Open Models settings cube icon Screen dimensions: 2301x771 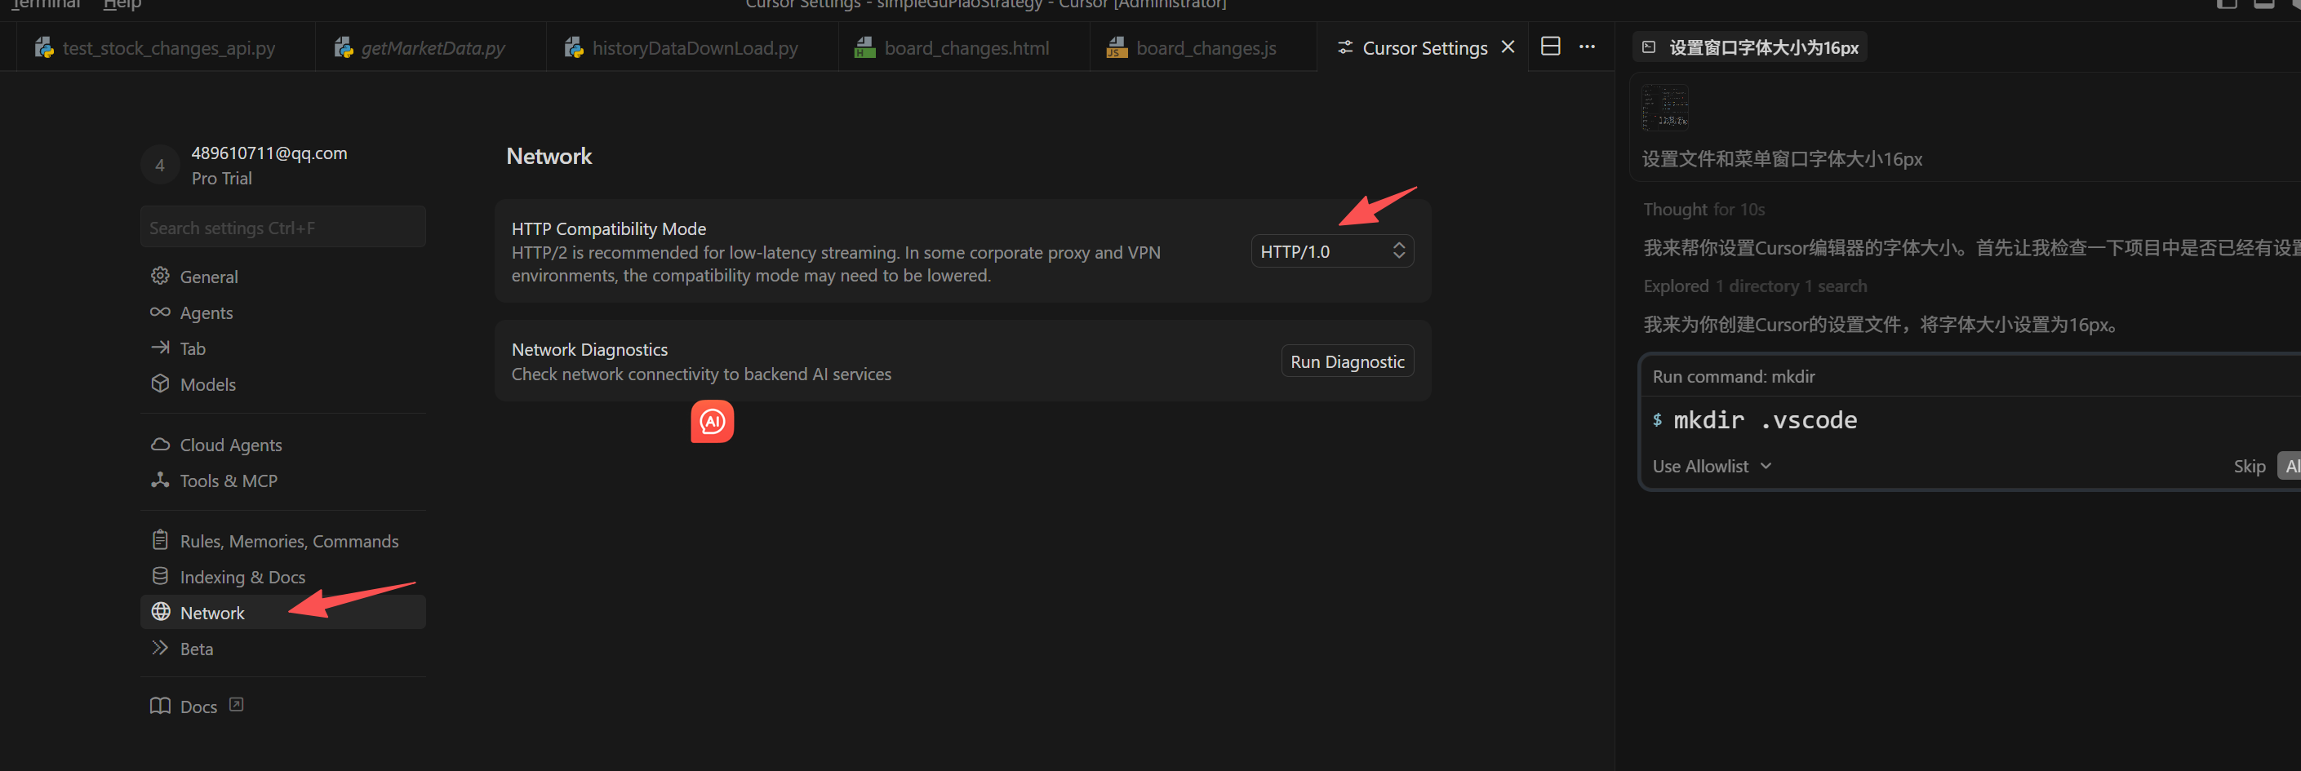click(x=160, y=383)
